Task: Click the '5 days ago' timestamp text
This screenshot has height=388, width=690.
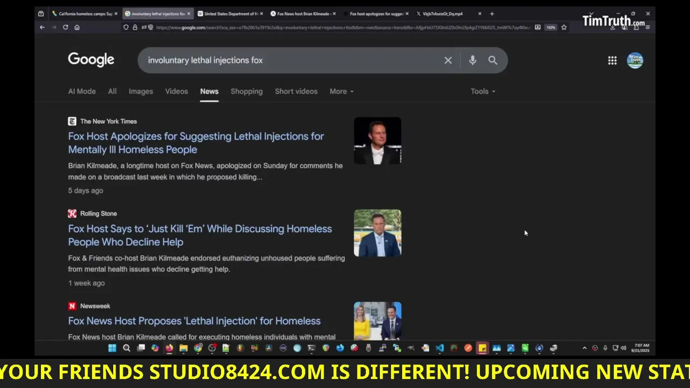Action: pos(85,190)
